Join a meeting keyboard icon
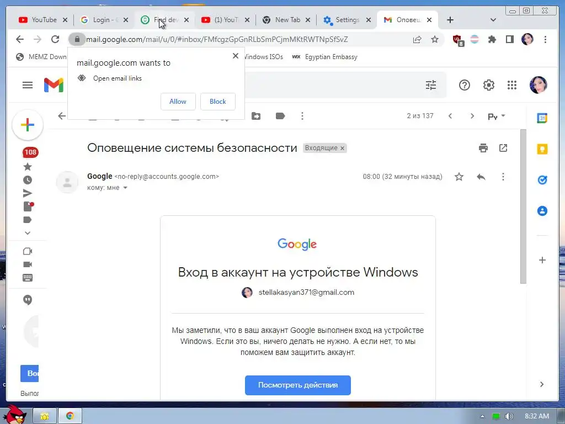Image resolution: width=565 pixels, height=424 pixels. coord(28,278)
